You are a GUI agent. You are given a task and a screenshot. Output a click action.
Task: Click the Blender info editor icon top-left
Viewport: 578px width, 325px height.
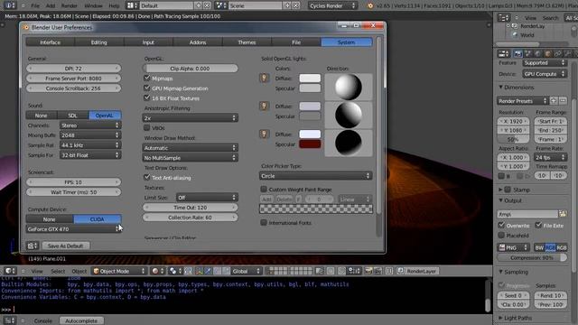10,5
